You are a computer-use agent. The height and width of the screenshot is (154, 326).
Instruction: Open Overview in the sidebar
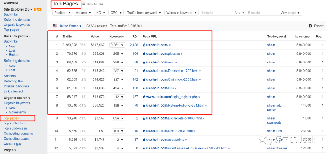coord(11,3)
